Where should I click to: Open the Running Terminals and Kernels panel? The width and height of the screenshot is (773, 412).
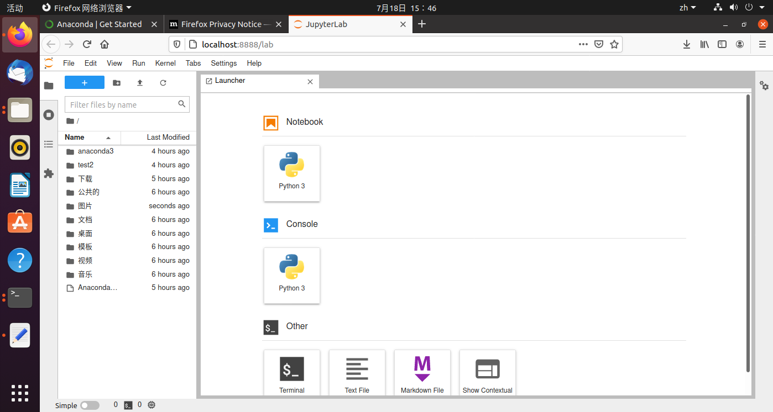coord(48,114)
